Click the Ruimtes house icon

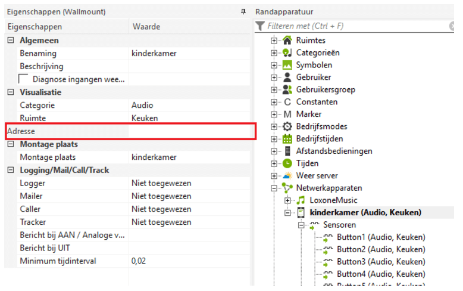tap(287, 41)
